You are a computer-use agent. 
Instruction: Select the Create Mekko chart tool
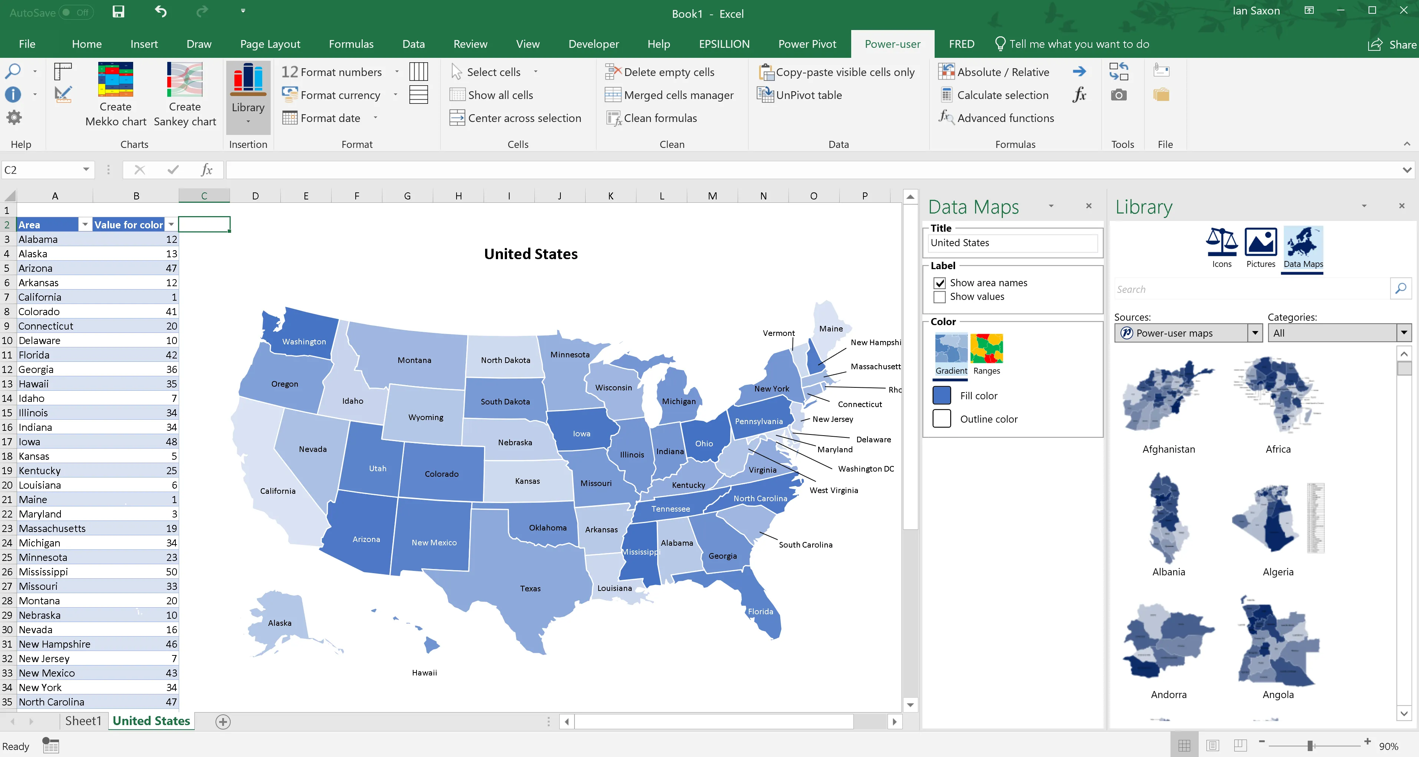(115, 95)
